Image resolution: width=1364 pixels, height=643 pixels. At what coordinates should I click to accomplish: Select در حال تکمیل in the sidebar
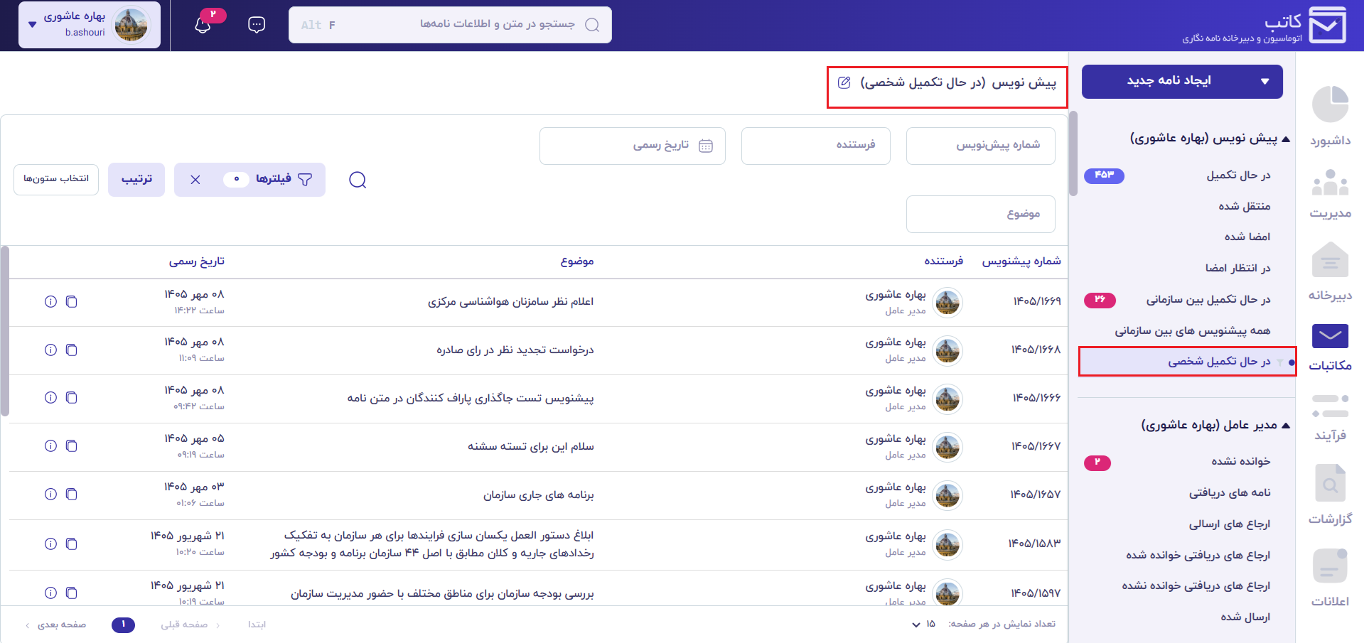tap(1238, 175)
